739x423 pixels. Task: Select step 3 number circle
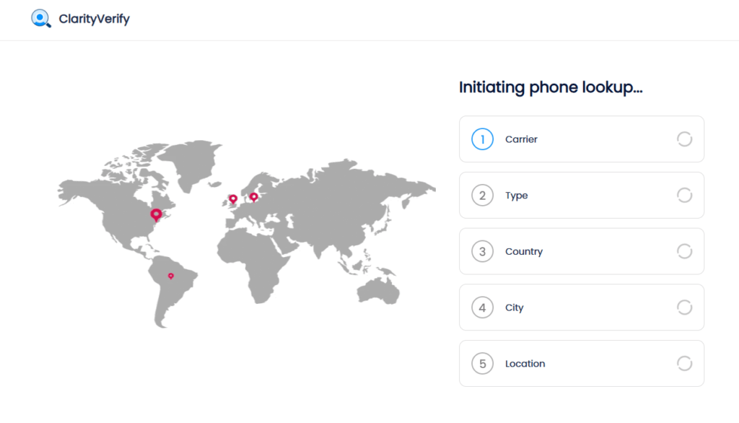tap(482, 251)
